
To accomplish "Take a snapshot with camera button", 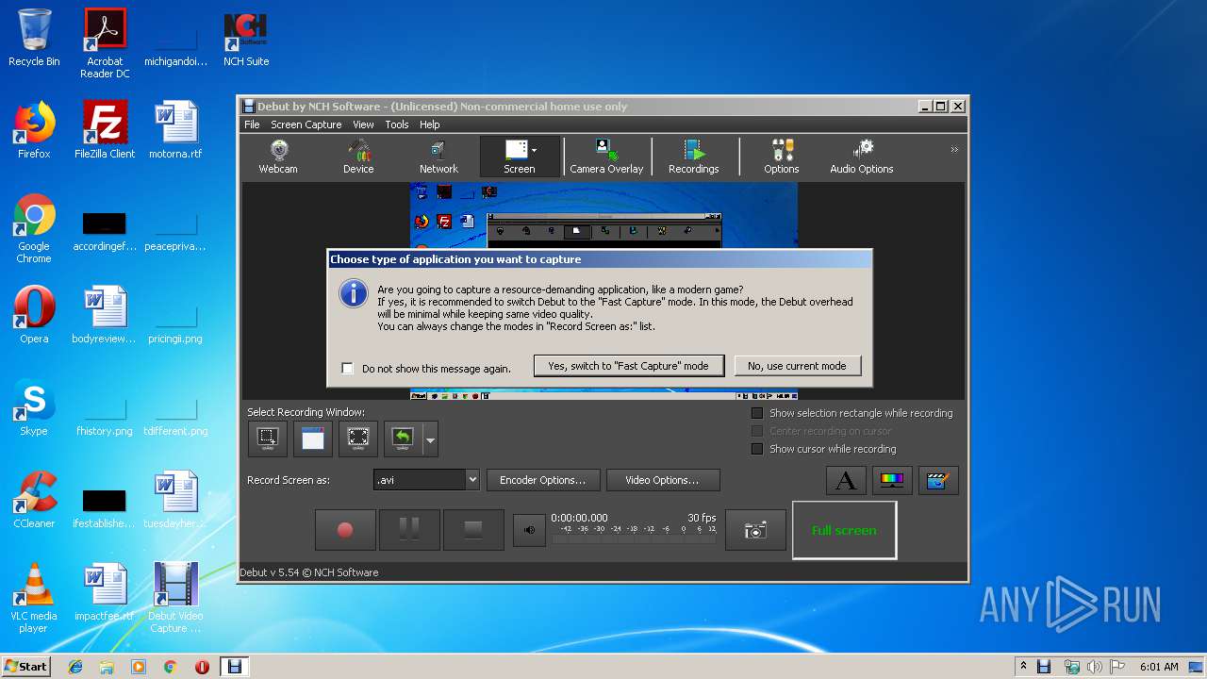I will (755, 530).
